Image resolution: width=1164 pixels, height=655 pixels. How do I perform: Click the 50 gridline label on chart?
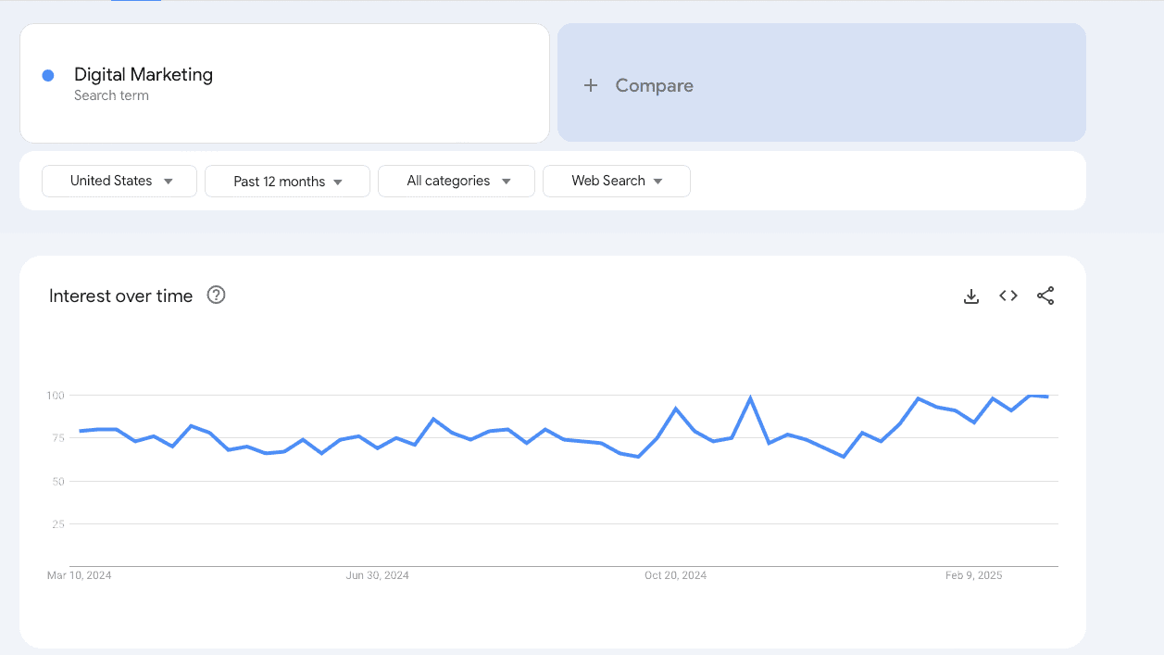pyautogui.click(x=57, y=482)
